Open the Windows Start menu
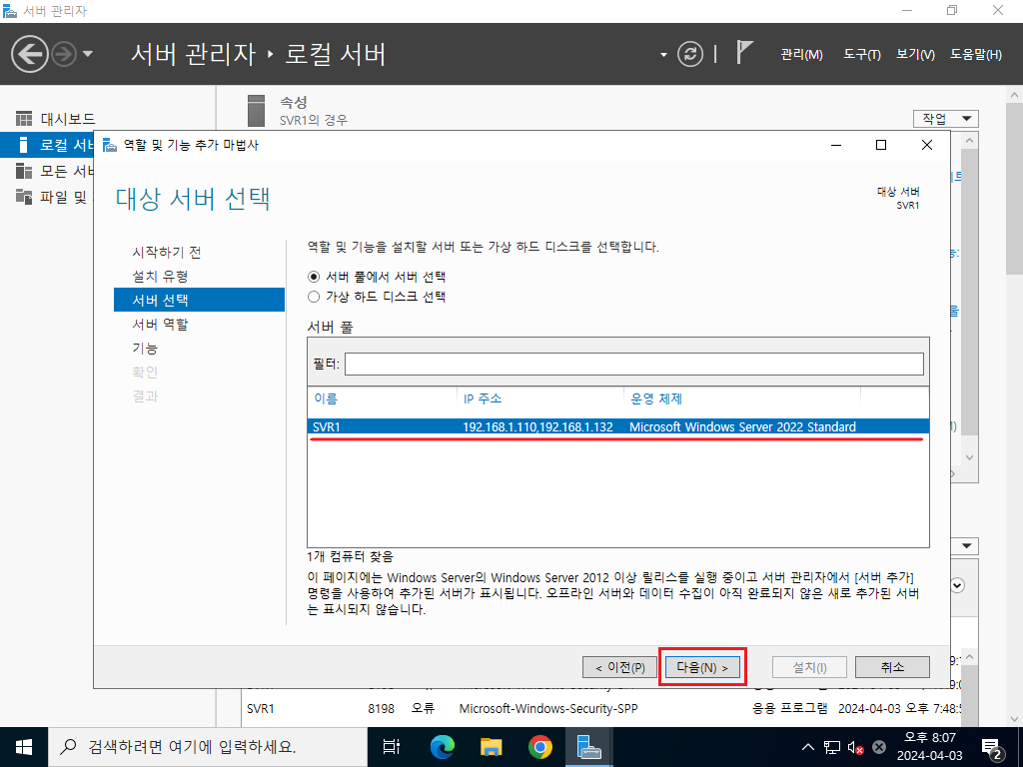Image resolution: width=1023 pixels, height=767 pixels. 24,747
